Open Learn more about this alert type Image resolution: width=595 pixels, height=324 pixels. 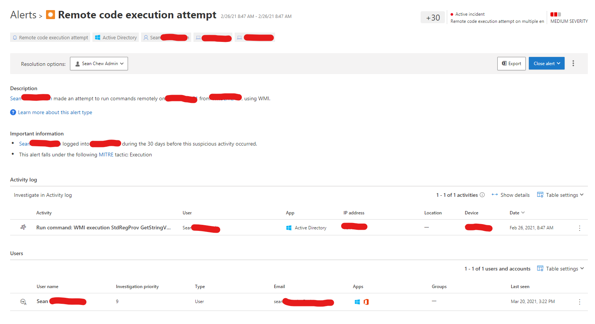(x=55, y=112)
